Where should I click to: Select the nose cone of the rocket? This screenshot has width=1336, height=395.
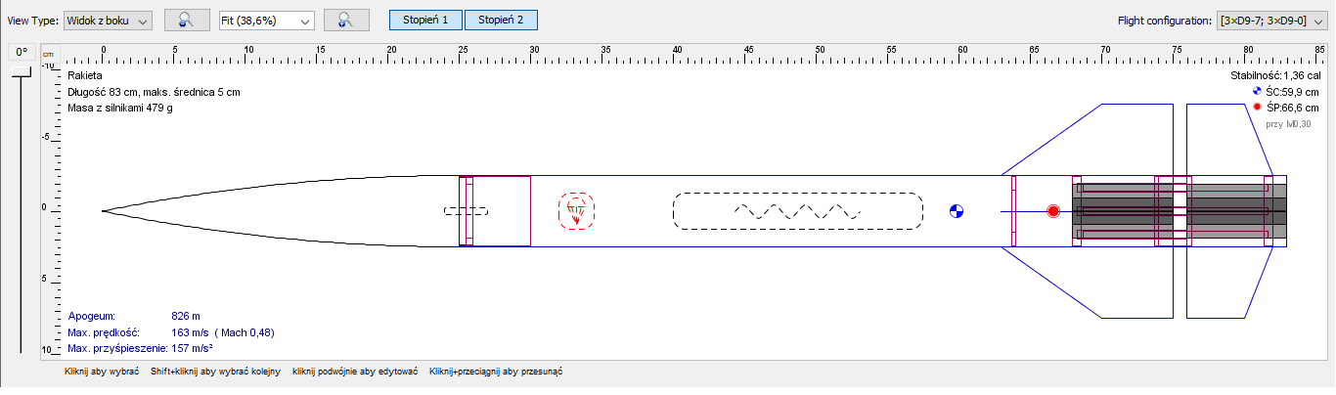(x=293, y=210)
